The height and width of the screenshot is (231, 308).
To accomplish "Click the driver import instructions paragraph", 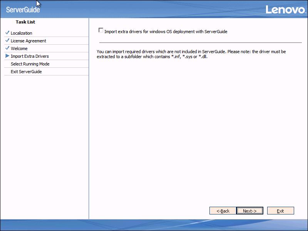I will tap(191, 54).
